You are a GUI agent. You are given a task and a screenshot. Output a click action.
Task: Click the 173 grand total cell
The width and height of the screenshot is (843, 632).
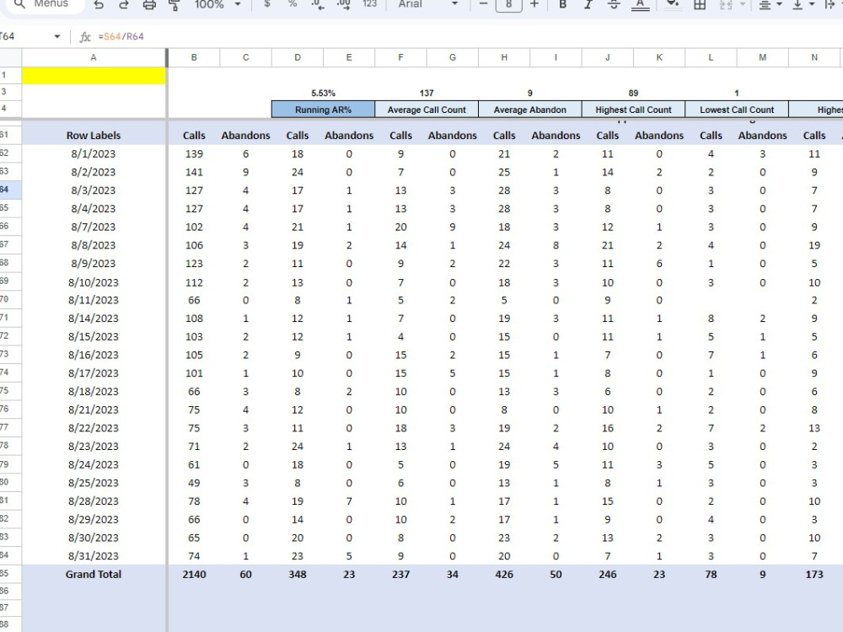814,574
